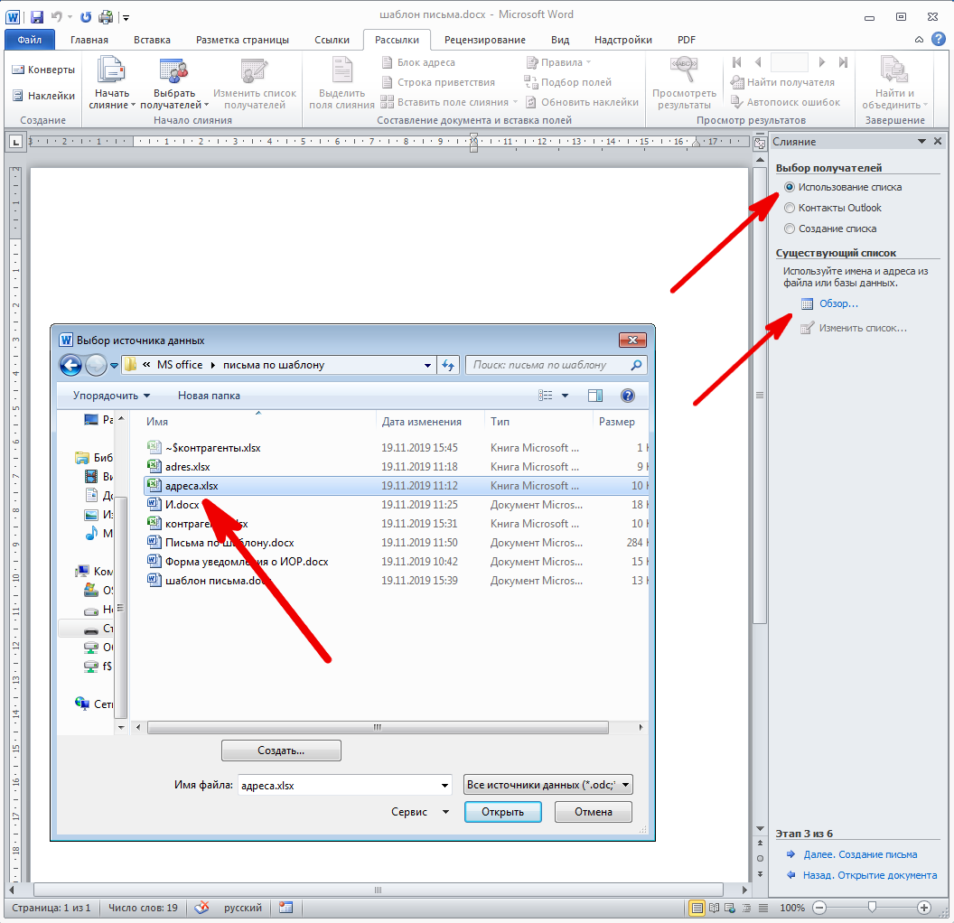Click Найти и объединить finish button
This screenshot has height=923, width=954.
coord(894,83)
